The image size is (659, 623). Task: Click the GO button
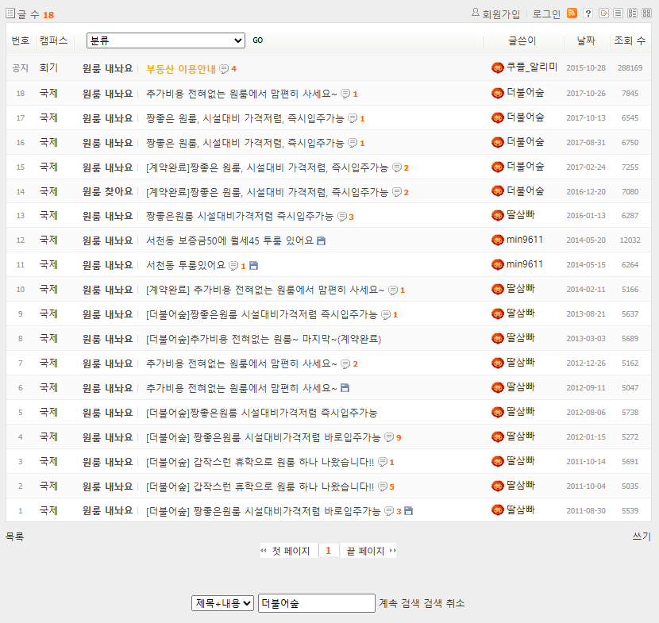tap(256, 40)
